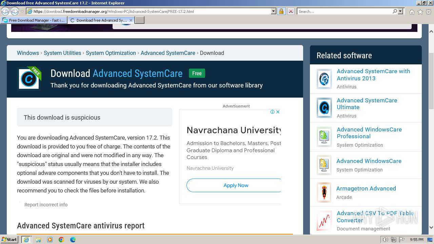Open the Tools gear icon

point(428,12)
